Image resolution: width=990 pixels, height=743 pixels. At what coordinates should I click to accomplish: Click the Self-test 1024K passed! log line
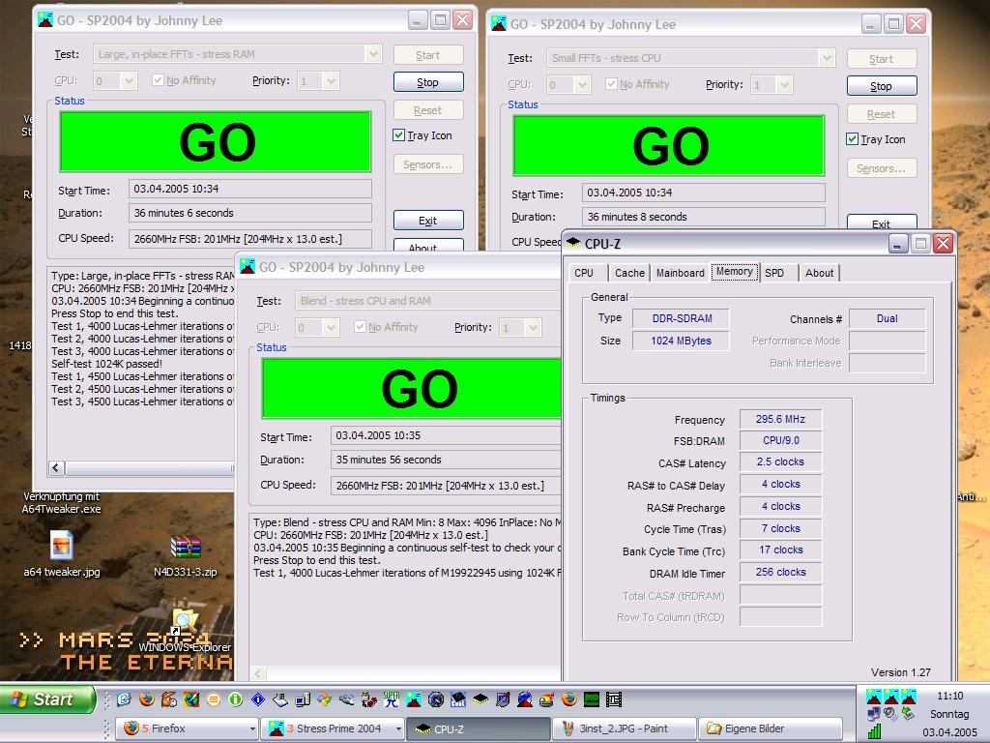[x=106, y=364]
